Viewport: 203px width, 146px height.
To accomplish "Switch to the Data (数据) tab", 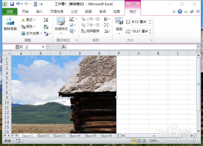I will click(x=88, y=11).
